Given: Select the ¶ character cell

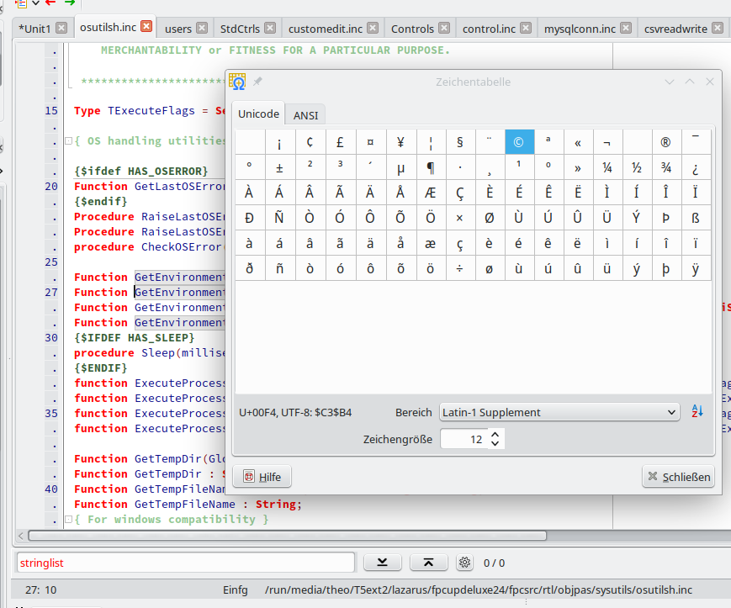Looking at the screenshot, I should [431, 167].
